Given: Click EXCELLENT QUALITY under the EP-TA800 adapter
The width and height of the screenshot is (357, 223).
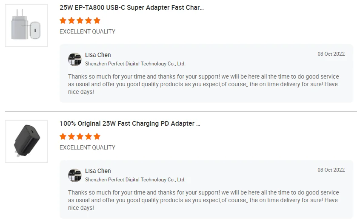Looking at the screenshot, I should [x=87, y=31].
